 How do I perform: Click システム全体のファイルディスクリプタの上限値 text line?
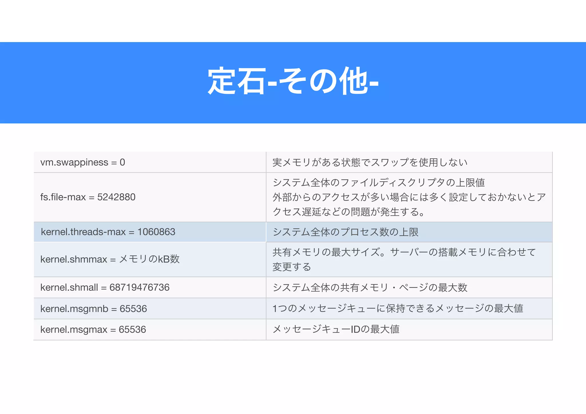click(379, 183)
